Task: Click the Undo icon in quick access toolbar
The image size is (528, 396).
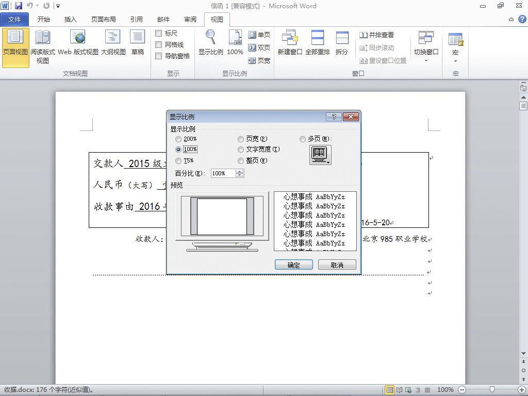Action: 29,6
